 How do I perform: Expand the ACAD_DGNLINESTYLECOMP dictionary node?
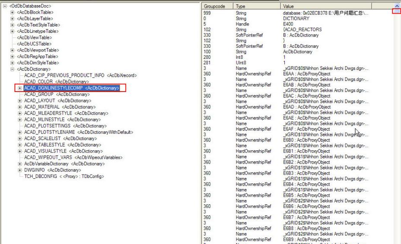20,88
